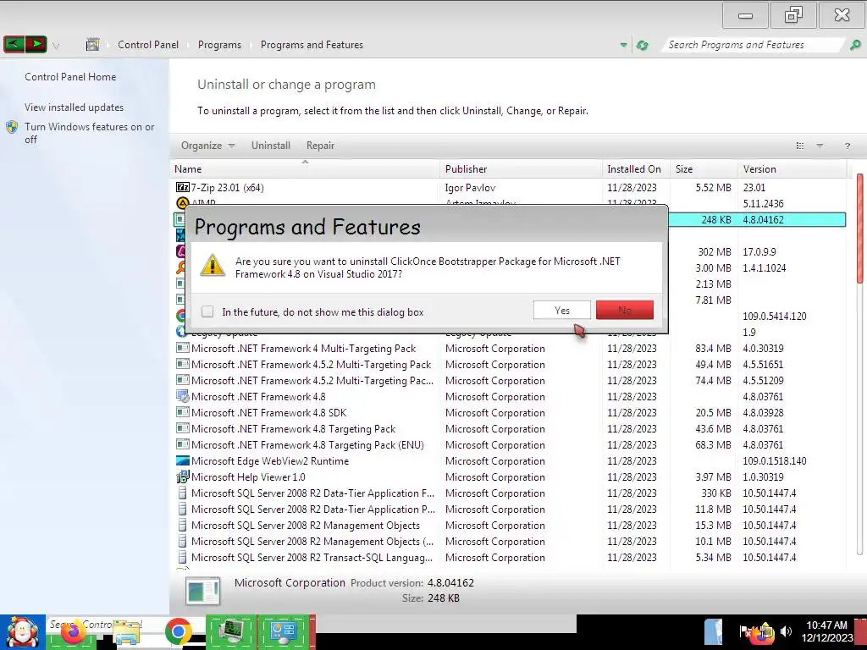Screen dimensions: 867x650
Task: Focus the Search Programs and Features box
Action: pyautogui.click(x=752, y=45)
